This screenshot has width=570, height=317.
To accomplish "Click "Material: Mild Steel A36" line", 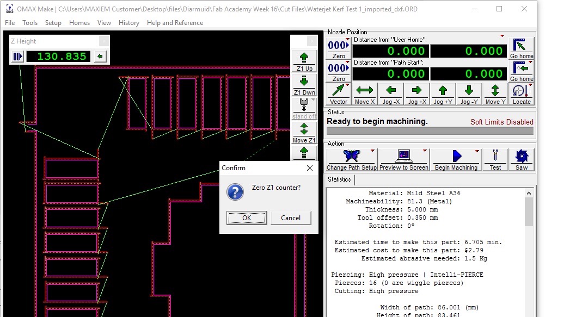I will click(x=414, y=193).
